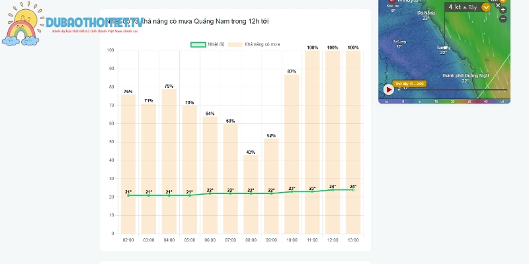Zoom in on the Windy map
This screenshot has width=529, height=264.
coord(503,10)
